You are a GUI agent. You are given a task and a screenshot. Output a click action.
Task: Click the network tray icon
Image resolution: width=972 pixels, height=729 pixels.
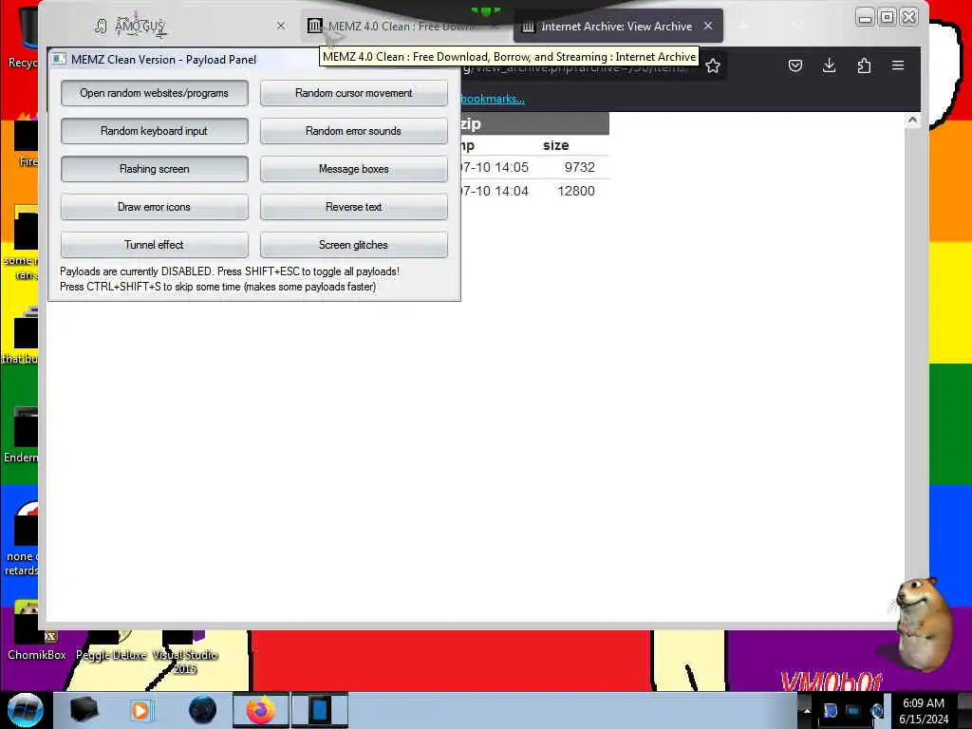[x=853, y=711]
